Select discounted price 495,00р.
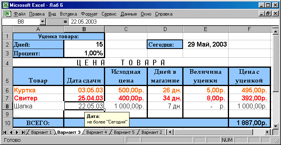The width and height of the screenshot is (281, 145). (249, 90)
